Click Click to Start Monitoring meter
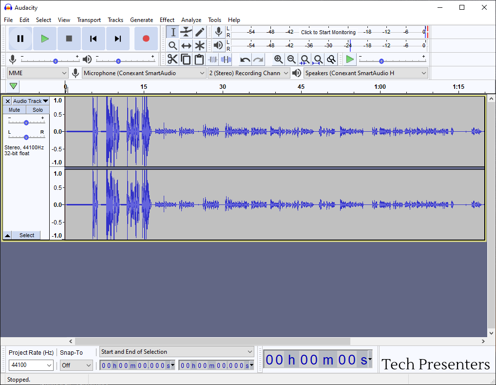496x385 pixels. click(328, 32)
